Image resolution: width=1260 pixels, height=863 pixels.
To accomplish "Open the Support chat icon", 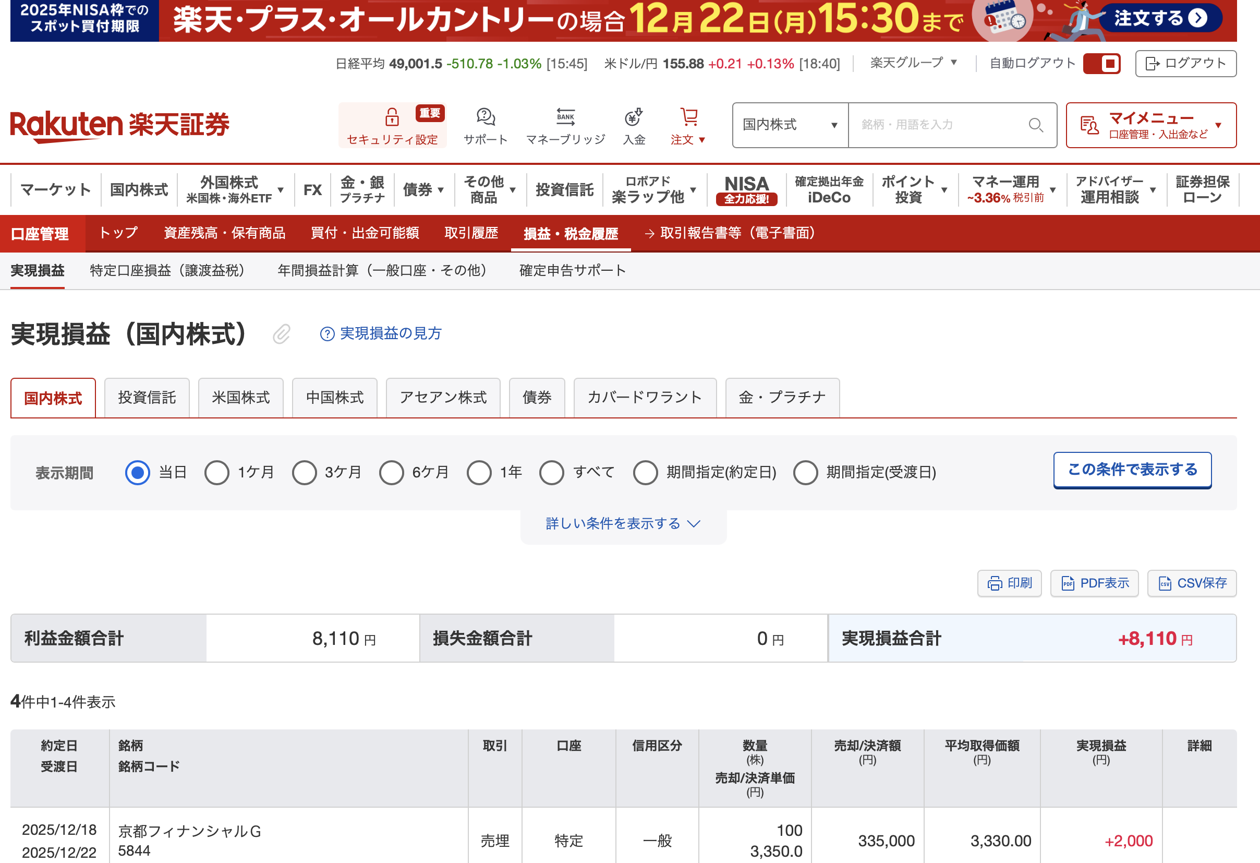I will (485, 117).
